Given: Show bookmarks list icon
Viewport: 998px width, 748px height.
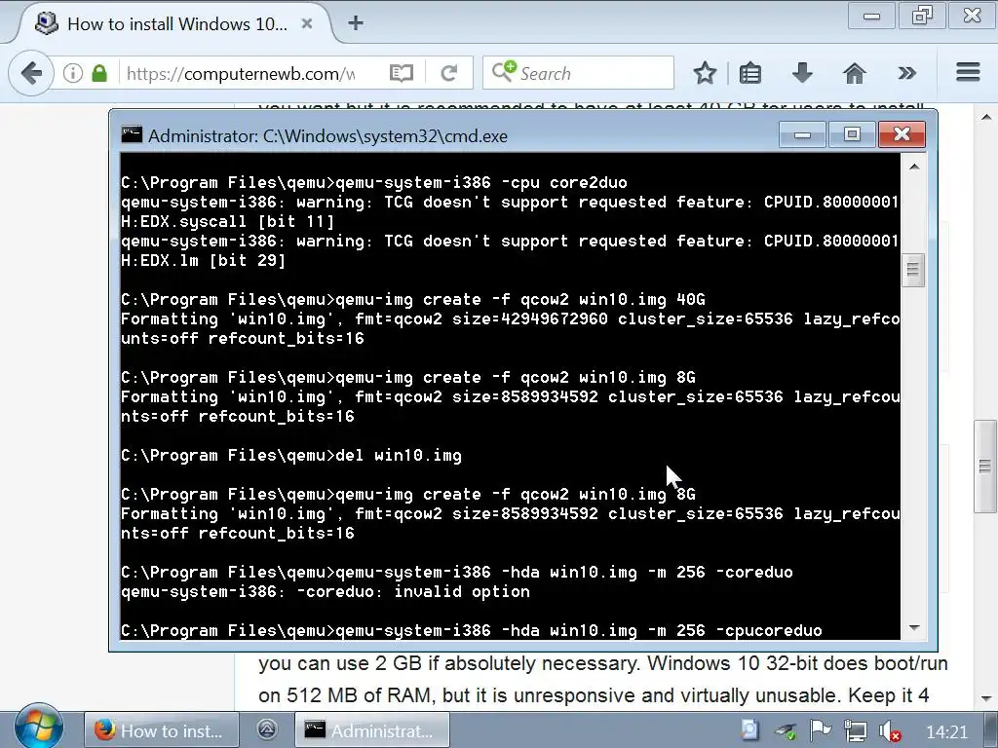Looking at the screenshot, I should click(750, 73).
